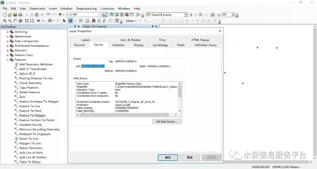This screenshot has width=317, height=169.
Task: Expand the Data Comparison toolset
Action: click(7, 41)
